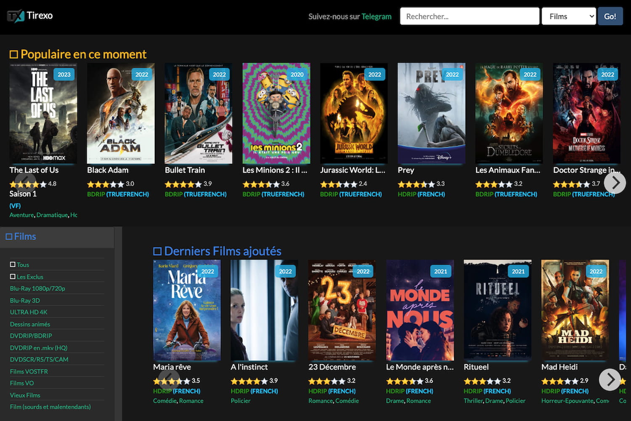
Task: Open the Maria rêve poster
Action: pos(187,310)
